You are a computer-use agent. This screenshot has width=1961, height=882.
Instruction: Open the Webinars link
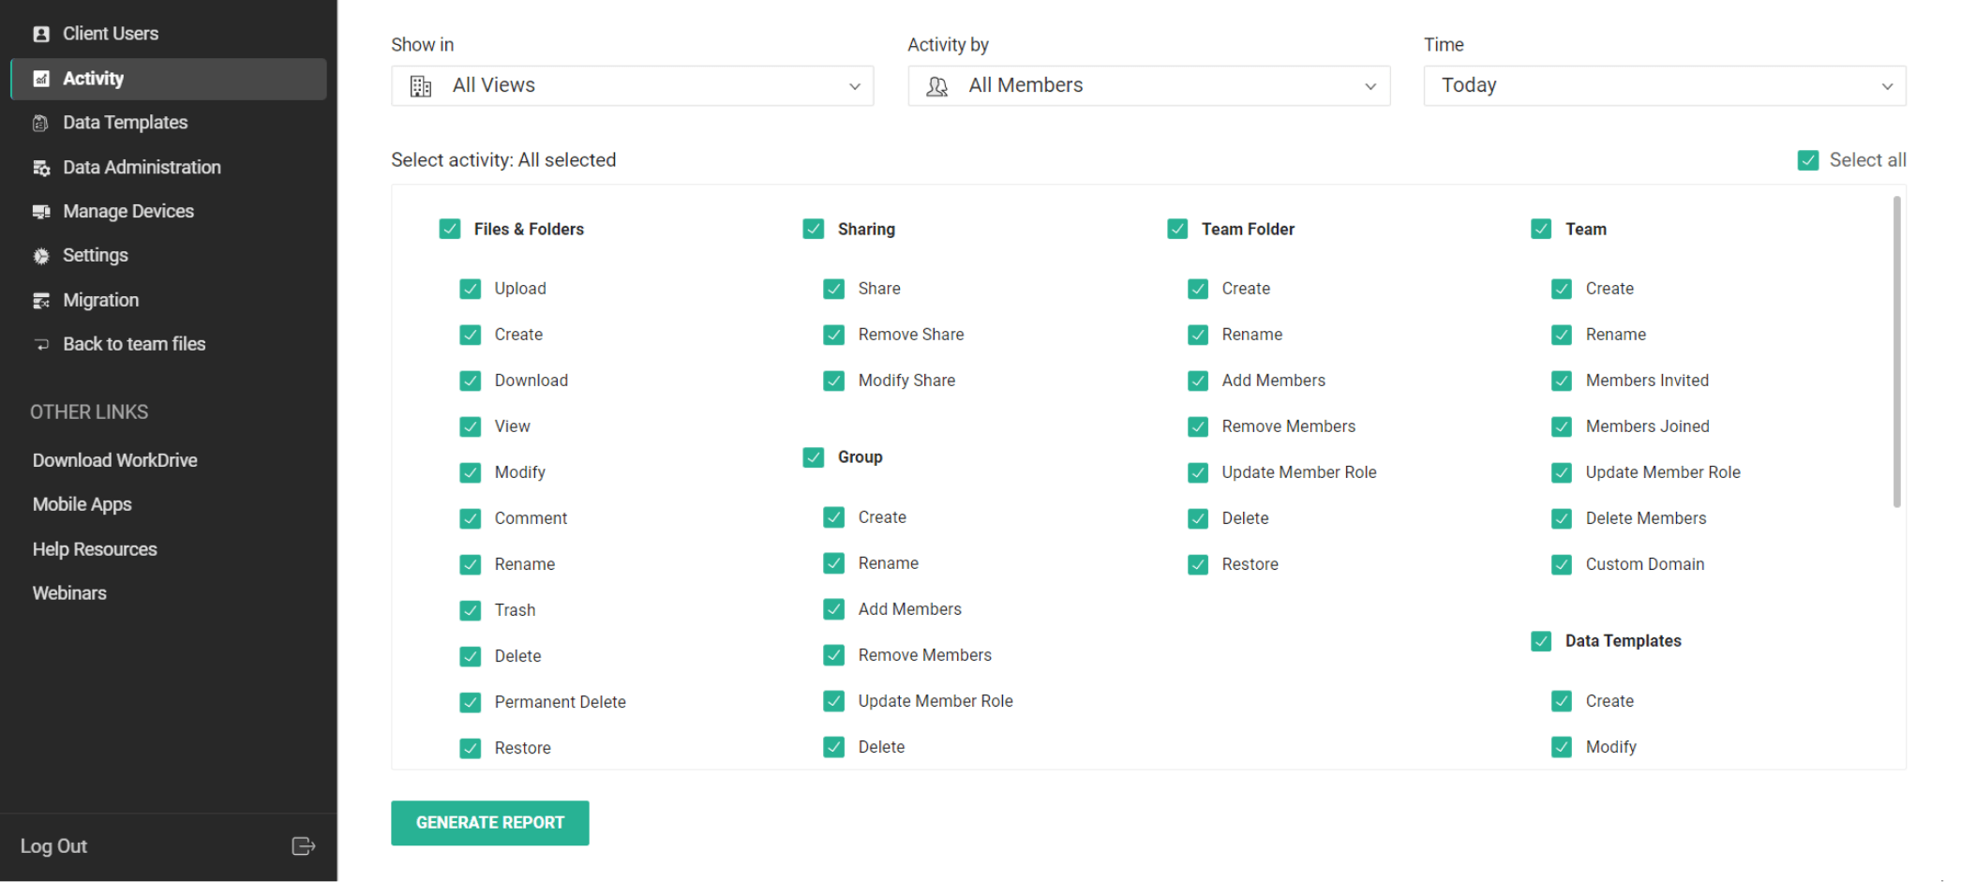pyautogui.click(x=69, y=593)
